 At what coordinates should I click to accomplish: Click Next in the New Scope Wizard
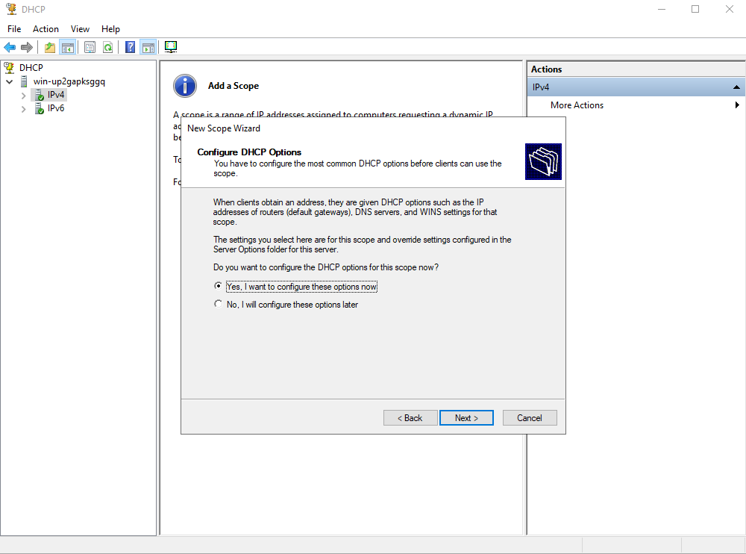tap(466, 418)
